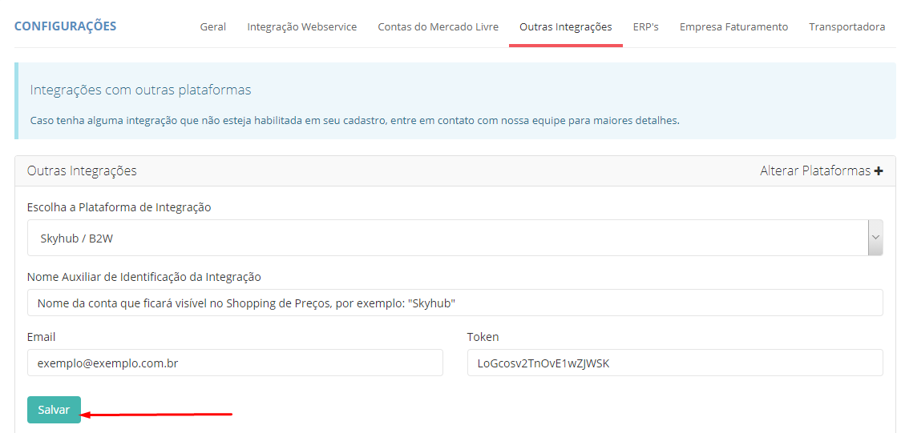This screenshot has width=897, height=433.
Task: Click the platform dropdown arrow
Action: click(875, 238)
